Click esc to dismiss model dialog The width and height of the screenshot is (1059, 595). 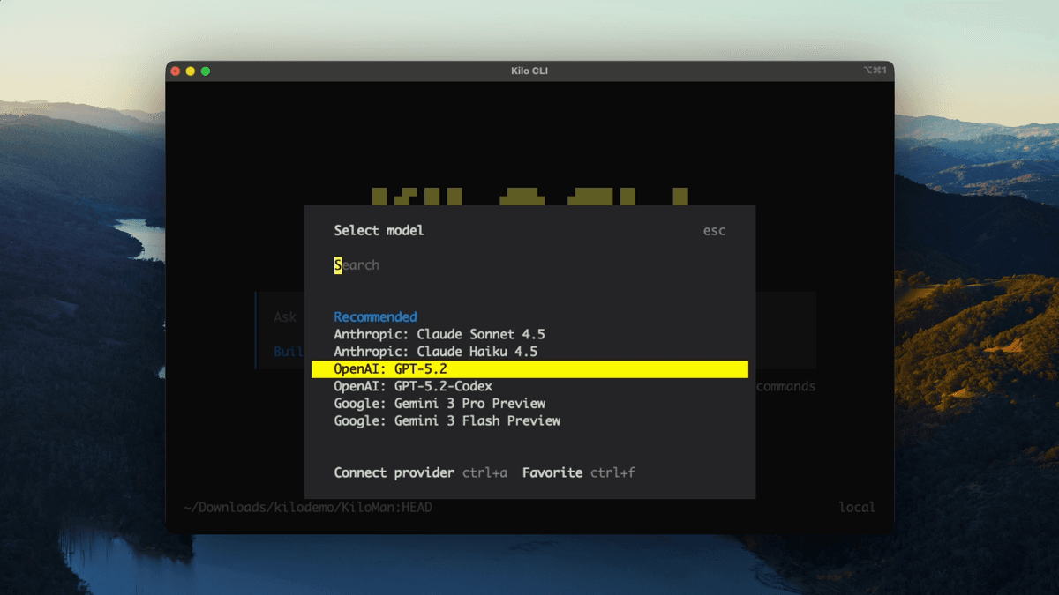click(715, 231)
